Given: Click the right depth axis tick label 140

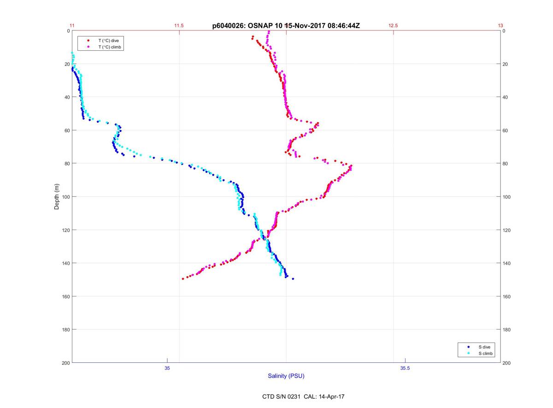Looking at the screenshot, I should click(507, 263).
